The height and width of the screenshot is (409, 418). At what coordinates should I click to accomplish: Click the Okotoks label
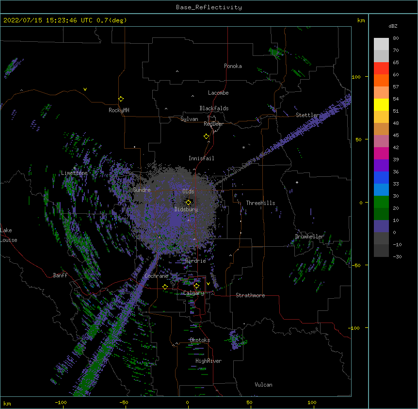[200, 340]
